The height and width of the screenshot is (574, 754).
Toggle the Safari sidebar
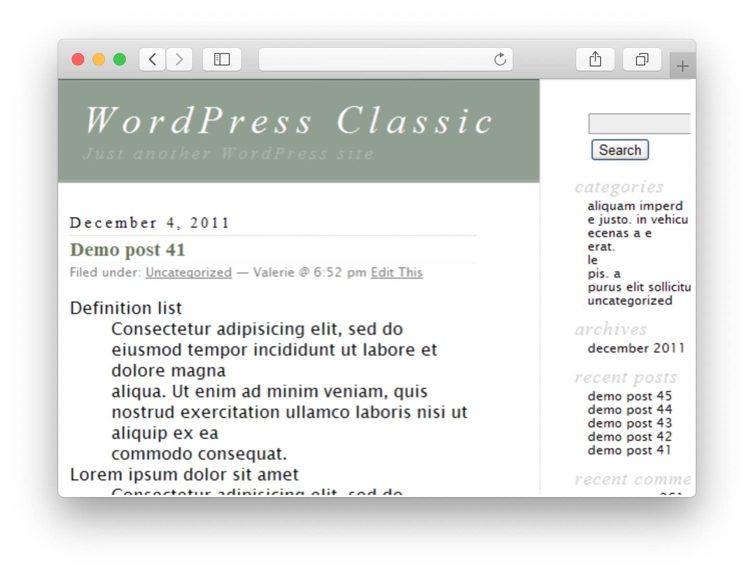tap(222, 59)
